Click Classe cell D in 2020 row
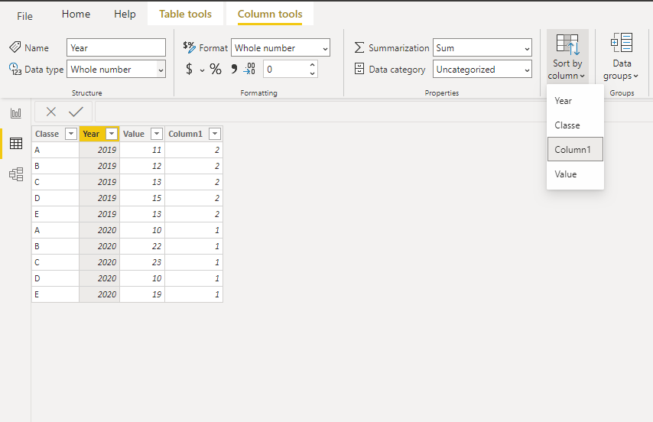The width and height of the screenshot is (653, 422). click(x=55, y=278)
